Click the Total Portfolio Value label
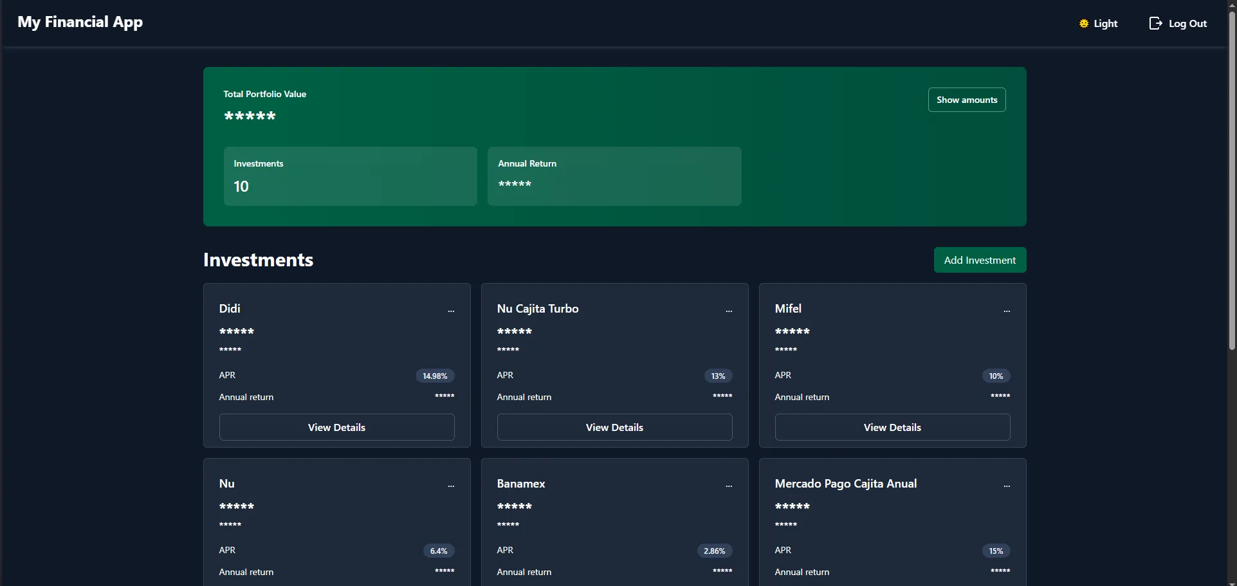The height and width of the screenshot is (586, 1237). pyautogui.click(x=264, y=94)
